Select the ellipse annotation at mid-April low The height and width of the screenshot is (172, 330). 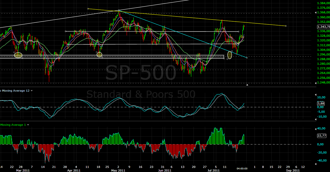click(x=99, y=54)
